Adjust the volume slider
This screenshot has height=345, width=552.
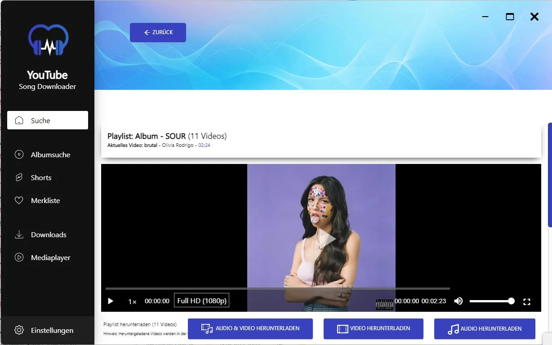(x=492, y=301)
